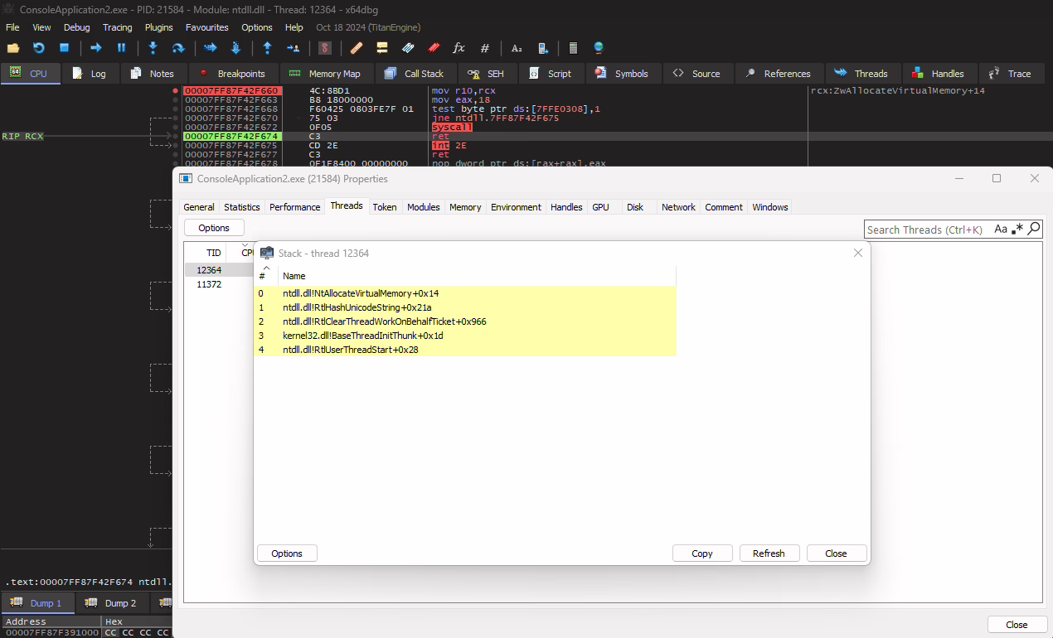Sort stack frames by # column header
1053x638 pixels.
coord(263,276)
